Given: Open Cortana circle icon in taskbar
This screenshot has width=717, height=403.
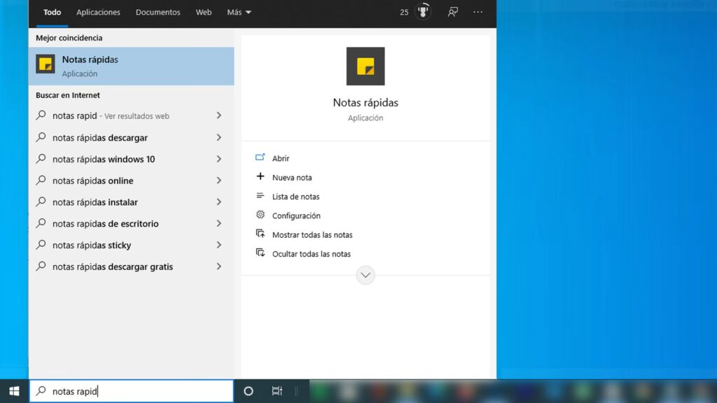Looking at the screenshot, I should 249,391.
